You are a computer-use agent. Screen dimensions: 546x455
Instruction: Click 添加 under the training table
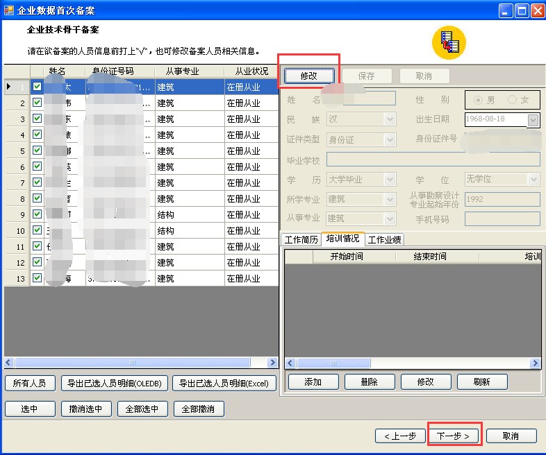(x=313, y=381)
